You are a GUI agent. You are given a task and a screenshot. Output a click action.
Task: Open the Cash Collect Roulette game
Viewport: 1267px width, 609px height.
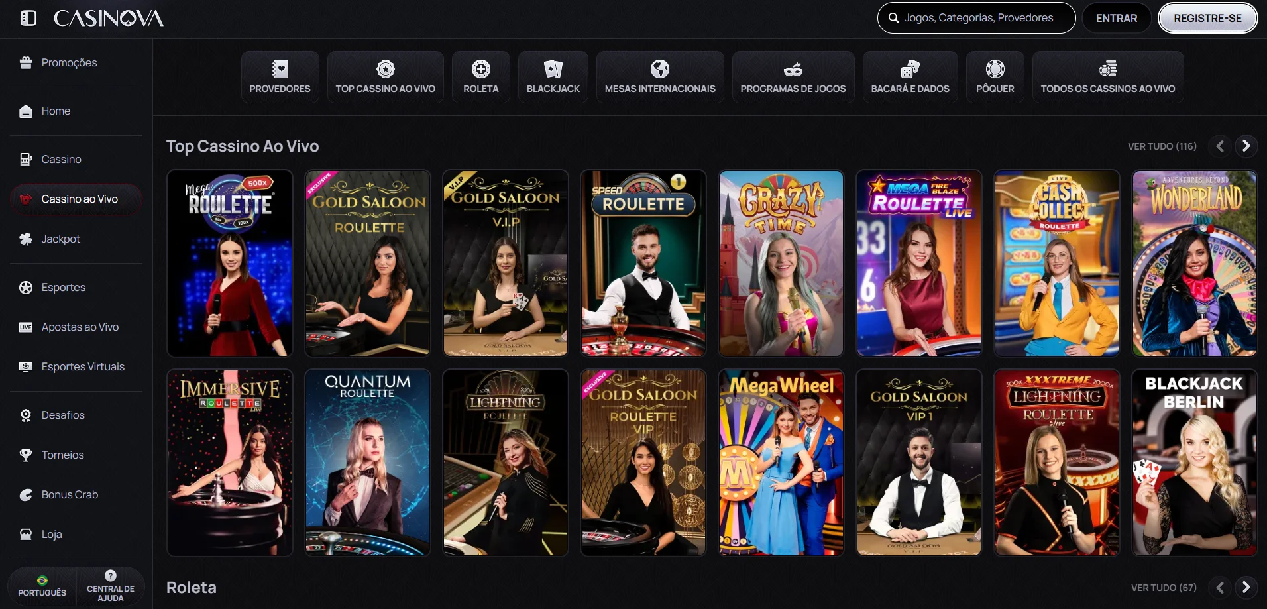point(1057,263)
